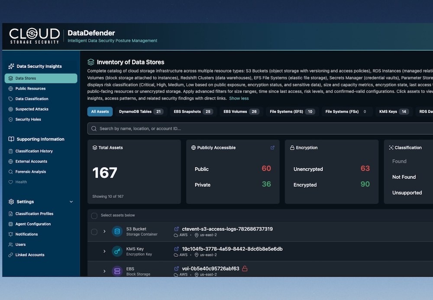Click the Security Holes shield icon
The height and width of the screenshot is (300, 433).
pyautogui.click(x=10, y=119)
